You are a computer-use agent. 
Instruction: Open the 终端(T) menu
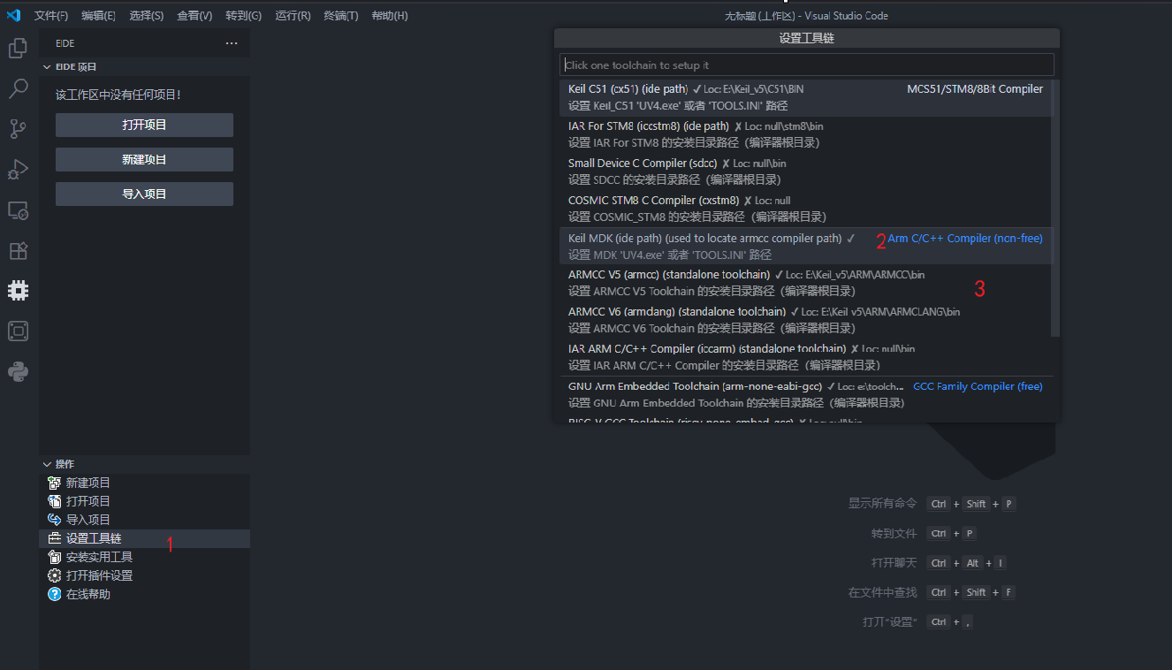pyautogui.click(x=340, y=16)
